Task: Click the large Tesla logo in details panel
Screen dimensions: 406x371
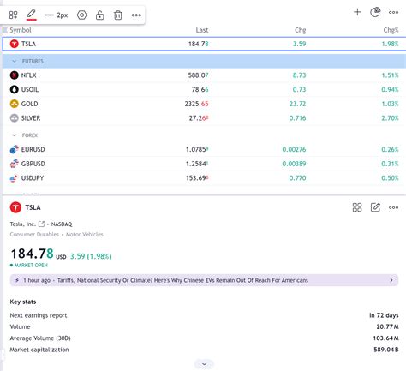Action: coord(15,207)
